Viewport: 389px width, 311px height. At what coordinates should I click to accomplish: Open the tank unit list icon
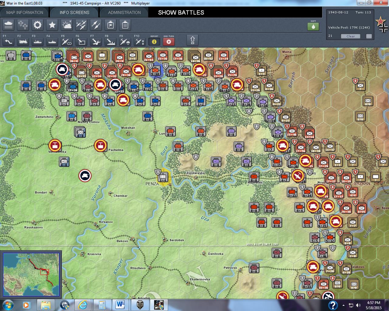click(9, 25)
